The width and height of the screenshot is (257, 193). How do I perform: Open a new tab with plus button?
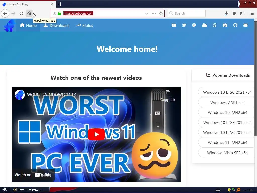coord(60,4)
